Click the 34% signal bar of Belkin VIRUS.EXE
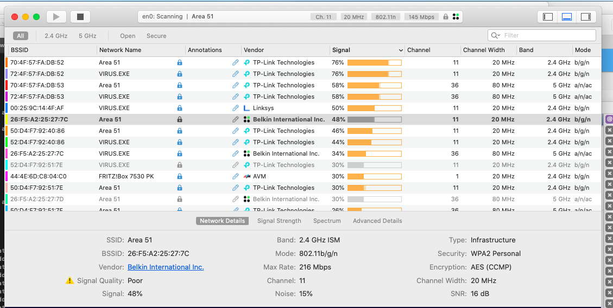 [x=375, y=153]
